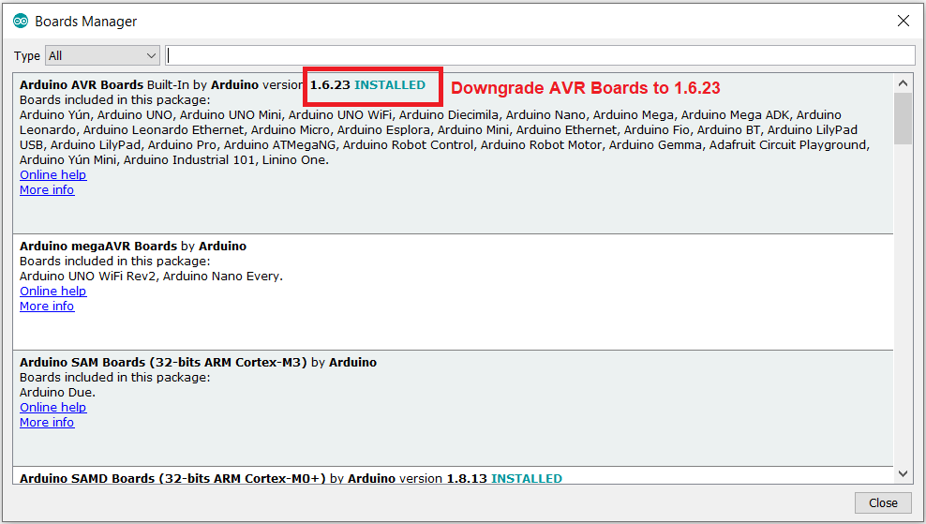Click the 1.8.13 INSTALLED version text
Image resolution: width=926 pixels, height=524 pixels.
point(503,478)
